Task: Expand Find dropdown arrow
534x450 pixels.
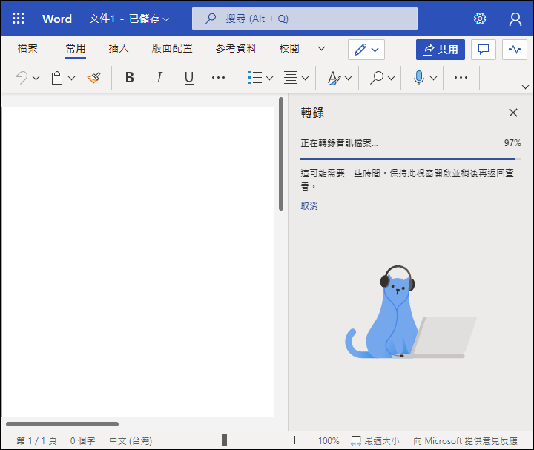Action: (392, 79)
